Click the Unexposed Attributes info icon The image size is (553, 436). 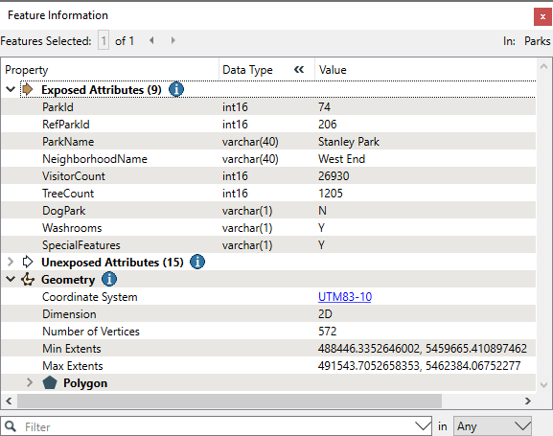(x=197, y=262)
